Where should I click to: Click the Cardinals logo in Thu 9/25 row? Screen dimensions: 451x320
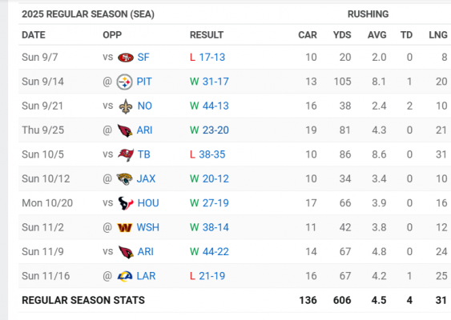click(124, 130)
